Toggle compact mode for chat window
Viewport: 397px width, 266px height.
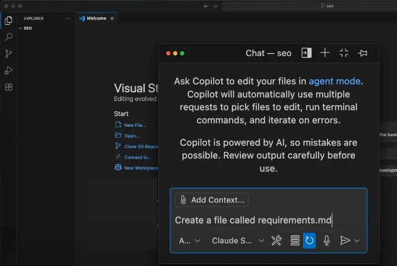[343, 53]
